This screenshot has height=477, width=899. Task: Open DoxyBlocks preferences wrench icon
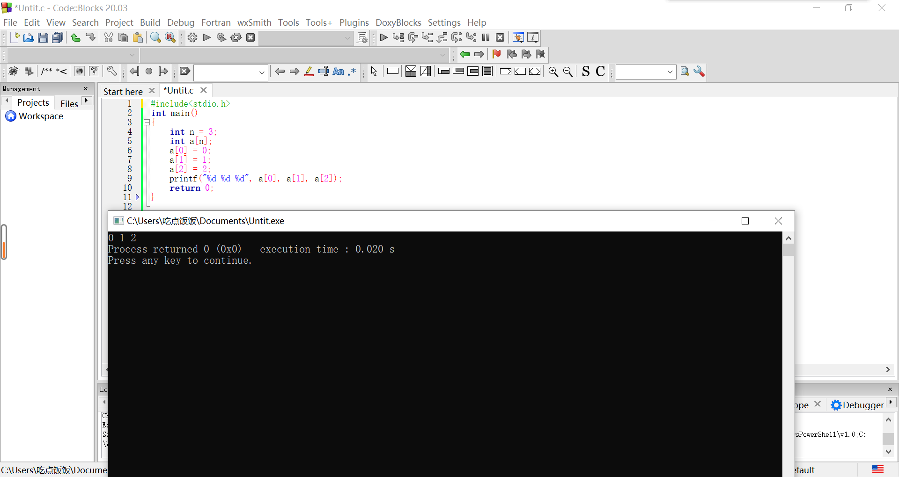pyautogui.click(x=111, y=71)
